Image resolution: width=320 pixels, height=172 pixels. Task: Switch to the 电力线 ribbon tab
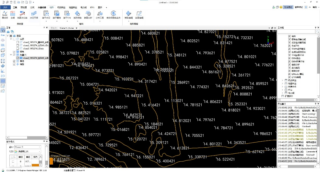click(x=83, y=7)
